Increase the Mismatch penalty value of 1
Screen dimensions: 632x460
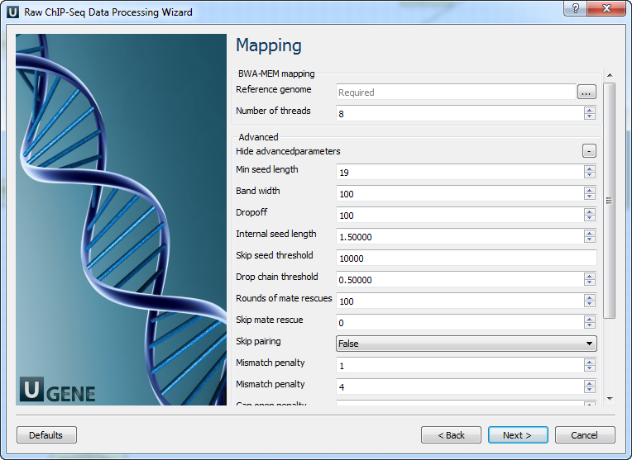(x=589, y=362)
